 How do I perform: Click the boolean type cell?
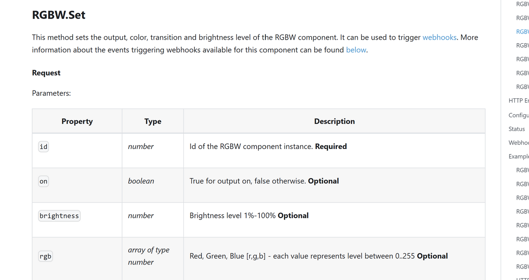(x=141, y=181)
